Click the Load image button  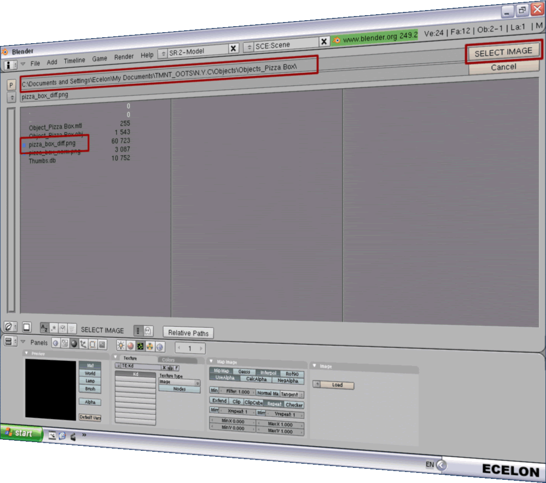pos(337,385)
